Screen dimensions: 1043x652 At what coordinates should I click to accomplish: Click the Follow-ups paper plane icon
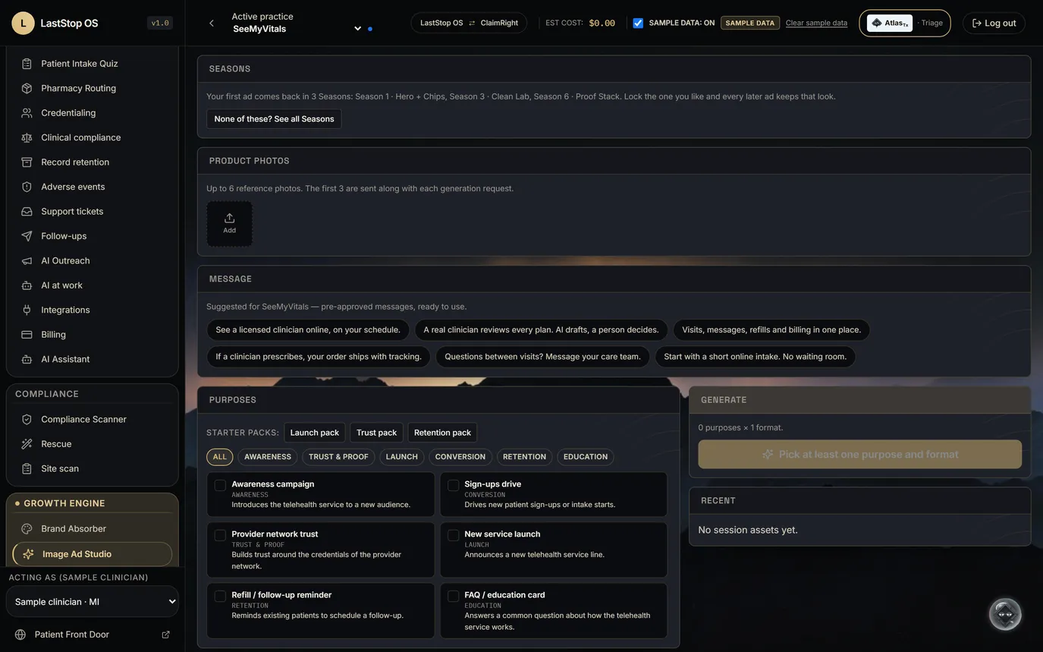tap(27, 236)
